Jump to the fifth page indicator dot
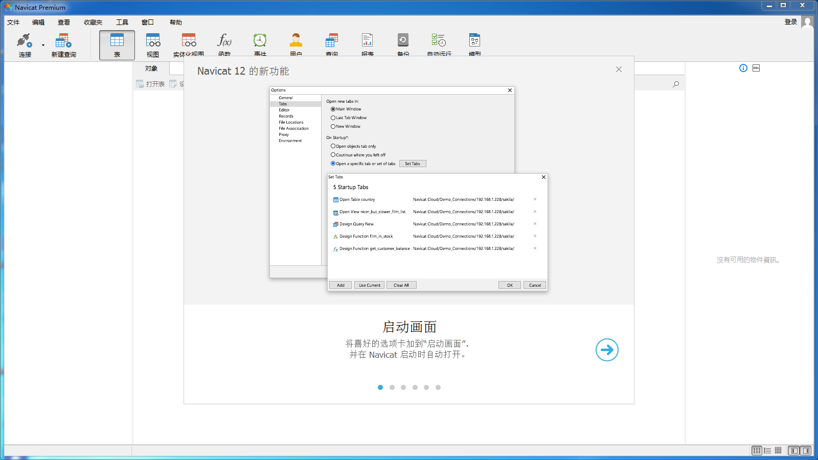The width and height of the screenshot is (818, 460). [x=426, y=387]
